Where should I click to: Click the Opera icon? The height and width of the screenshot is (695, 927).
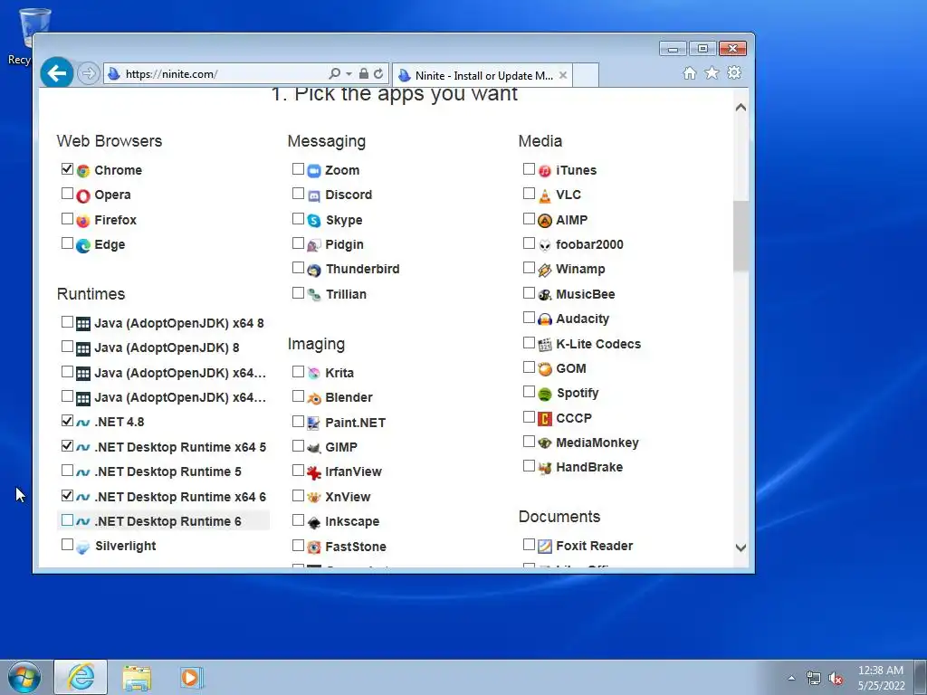pos(82,195)
